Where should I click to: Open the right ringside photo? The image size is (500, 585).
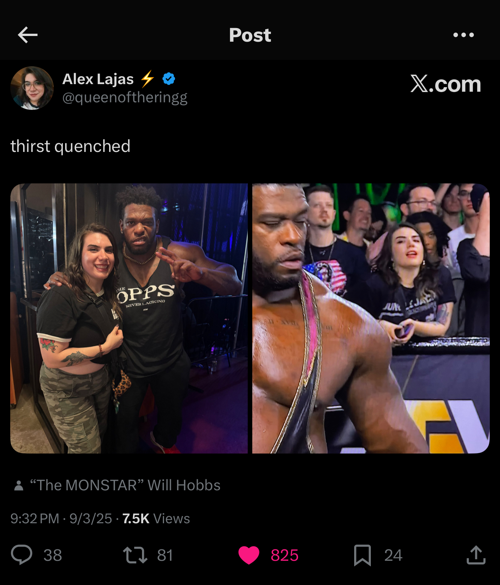click(x=371, y=318)
